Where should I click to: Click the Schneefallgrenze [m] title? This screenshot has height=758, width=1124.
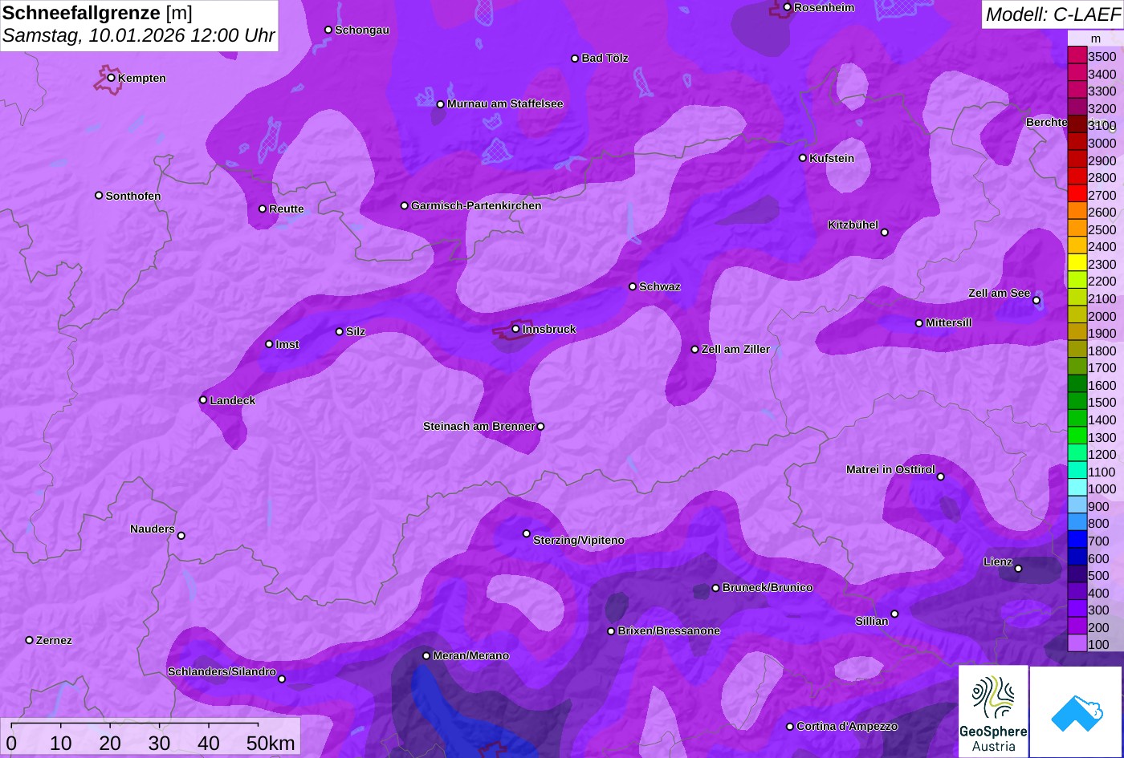pos(98,13)
